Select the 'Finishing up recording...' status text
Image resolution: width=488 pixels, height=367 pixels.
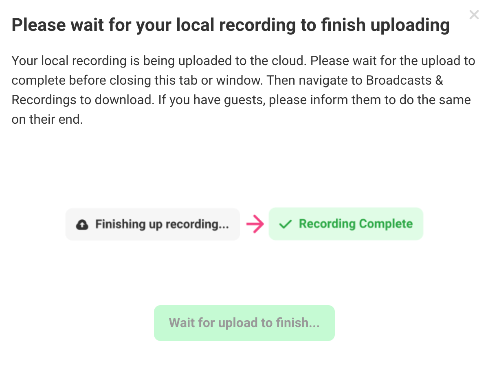click(162, 224)
